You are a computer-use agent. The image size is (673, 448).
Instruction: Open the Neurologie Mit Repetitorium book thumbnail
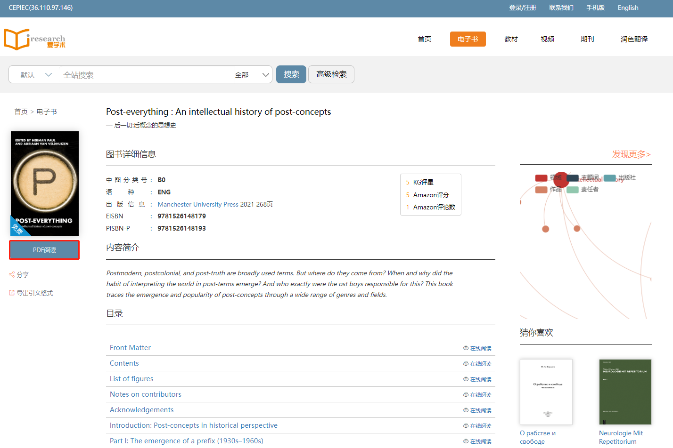(625, 392)
